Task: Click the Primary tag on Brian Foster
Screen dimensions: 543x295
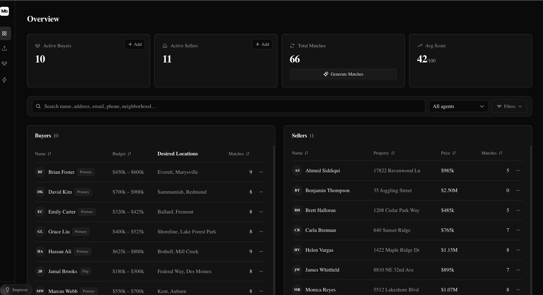Action: click(x=86, y=172)
